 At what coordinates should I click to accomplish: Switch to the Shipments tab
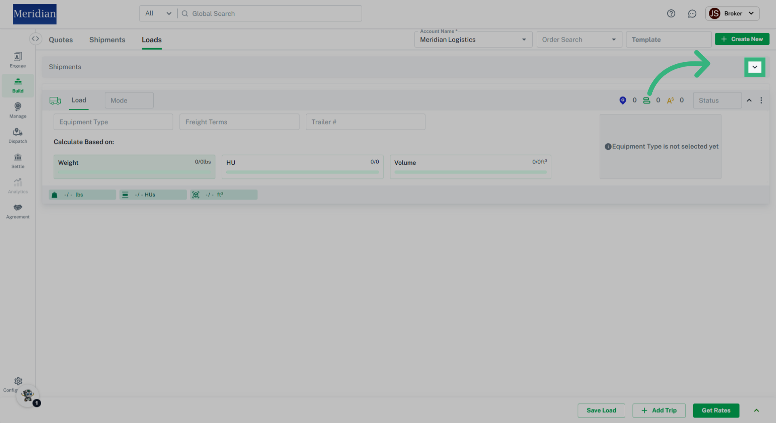[x=107, y=40]
